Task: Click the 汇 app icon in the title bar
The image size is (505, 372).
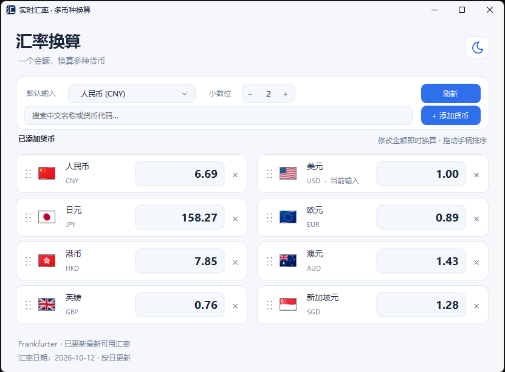Action: click(x=10, y=10)
